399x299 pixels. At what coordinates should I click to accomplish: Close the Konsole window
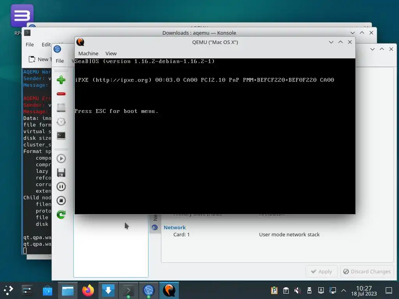tap(371, 33)
